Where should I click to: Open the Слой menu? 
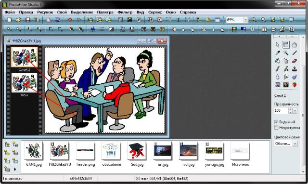click(62, 12)
